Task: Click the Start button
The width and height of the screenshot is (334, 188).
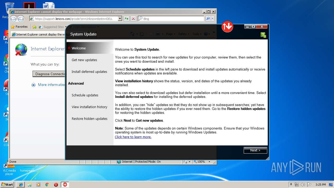Action: coord(7,184)
